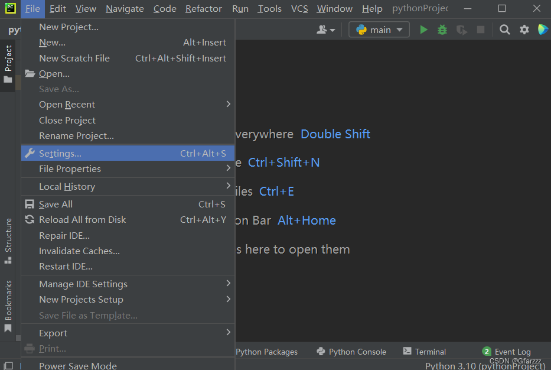Open the View menu
551x370 pixels.
pyautogui.click(x=86, y=9)
